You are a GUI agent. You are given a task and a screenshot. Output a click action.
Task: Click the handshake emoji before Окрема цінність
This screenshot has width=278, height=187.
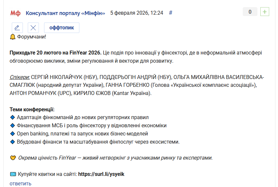tap(13, 158)
